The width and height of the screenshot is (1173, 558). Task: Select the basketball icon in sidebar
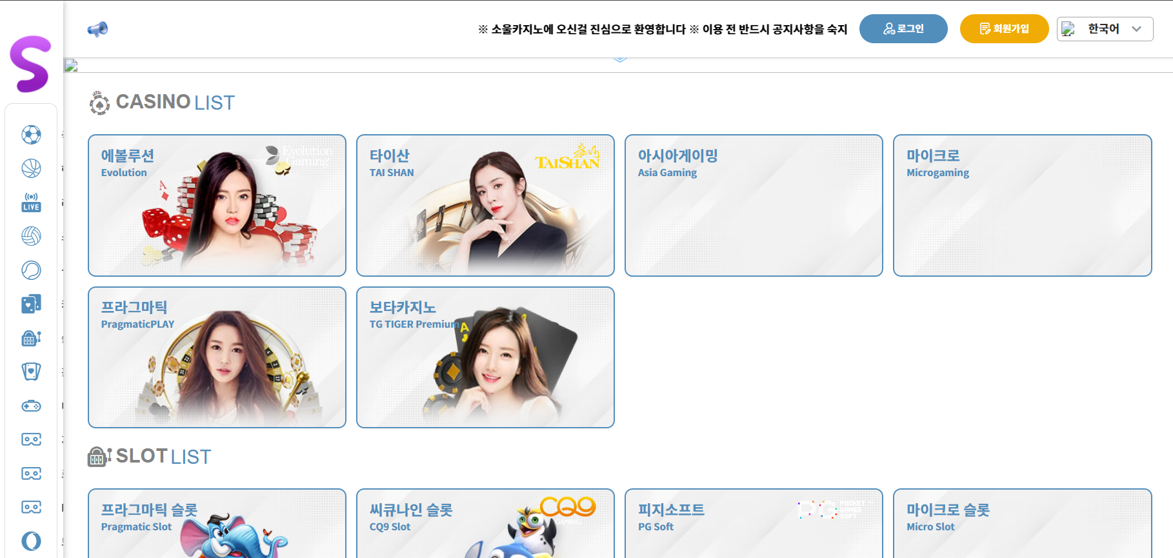tap(31, 168)
